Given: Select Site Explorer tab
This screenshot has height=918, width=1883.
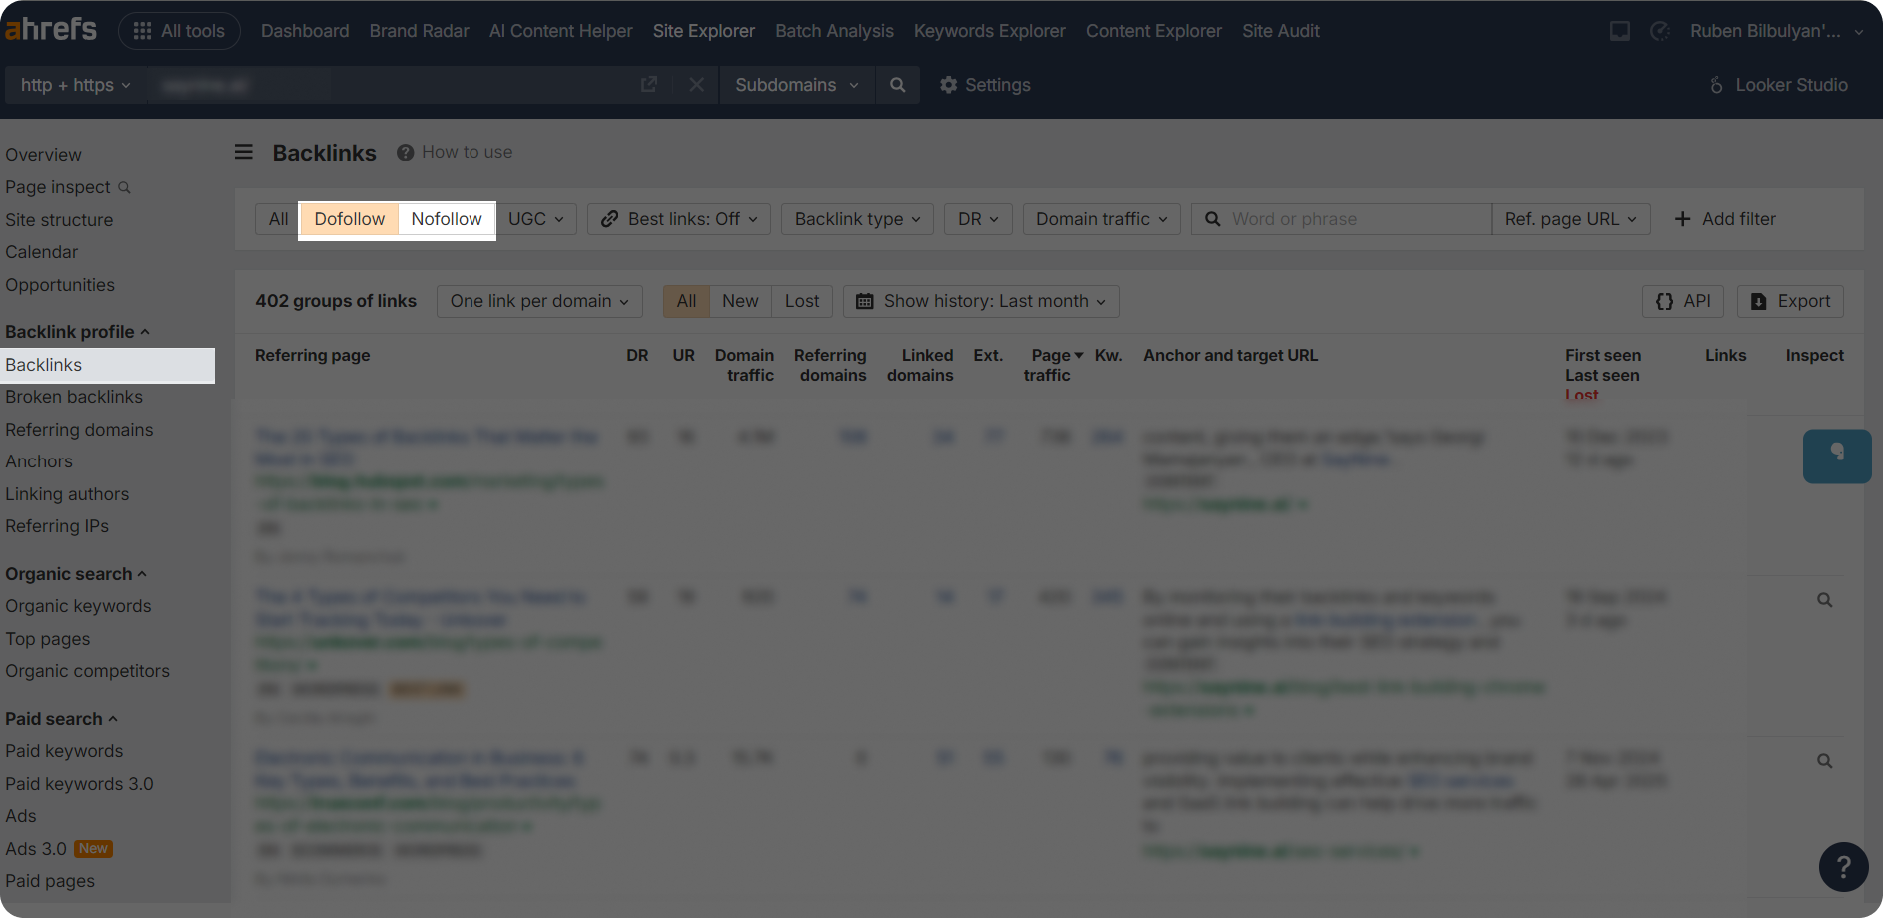Looking at the screenshot, I should tap(704, 31).
